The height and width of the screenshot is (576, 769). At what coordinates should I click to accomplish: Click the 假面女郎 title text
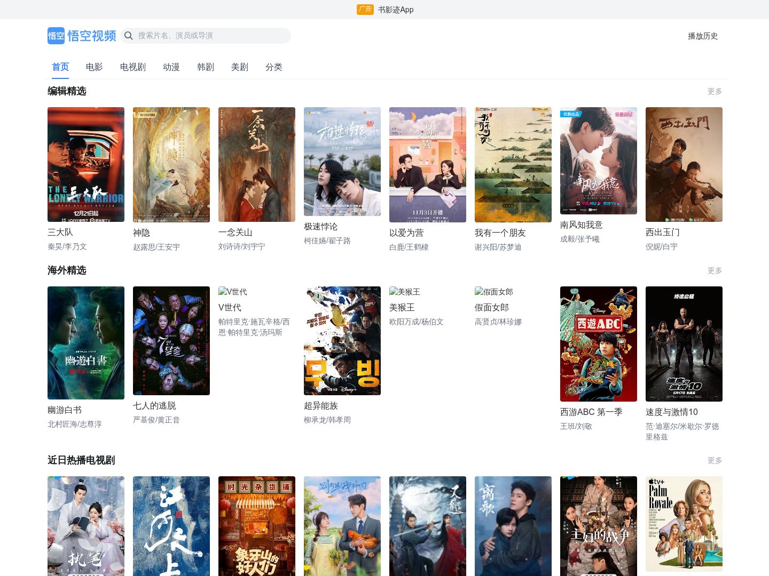pos(492,307)
